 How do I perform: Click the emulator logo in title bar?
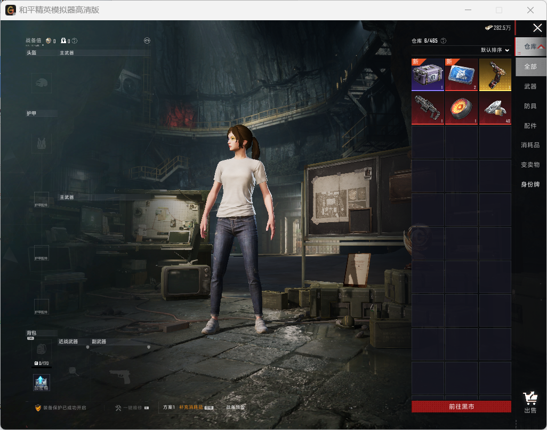[11, 10]
